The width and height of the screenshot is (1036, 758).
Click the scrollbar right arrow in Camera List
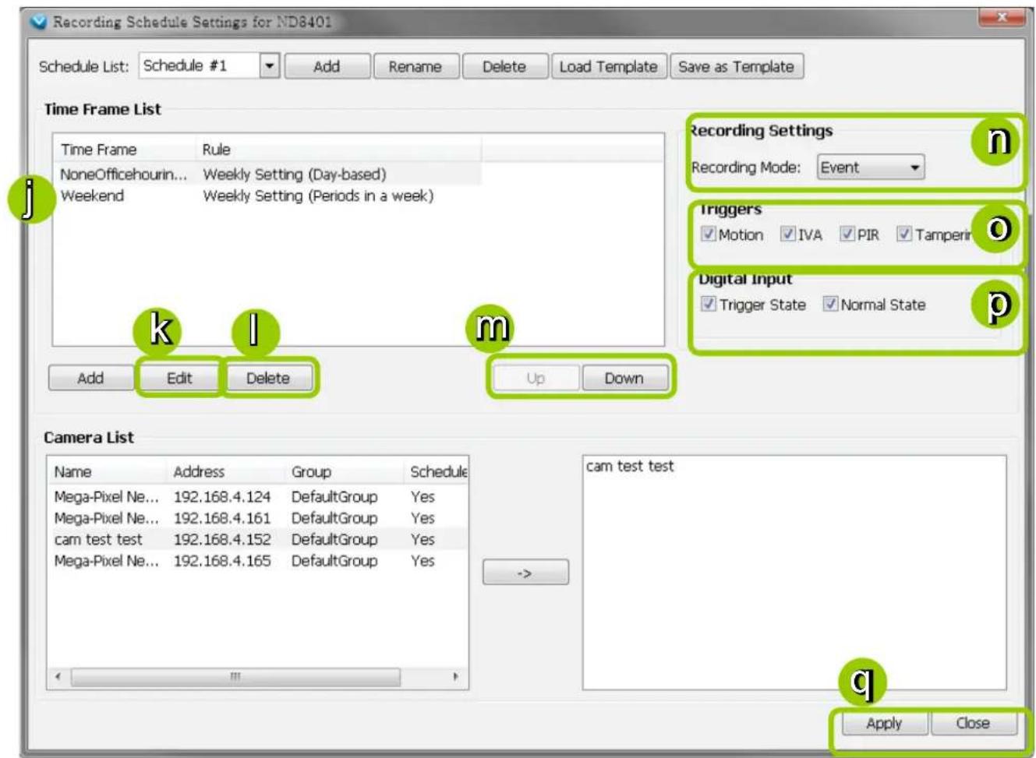click(456, 677)
